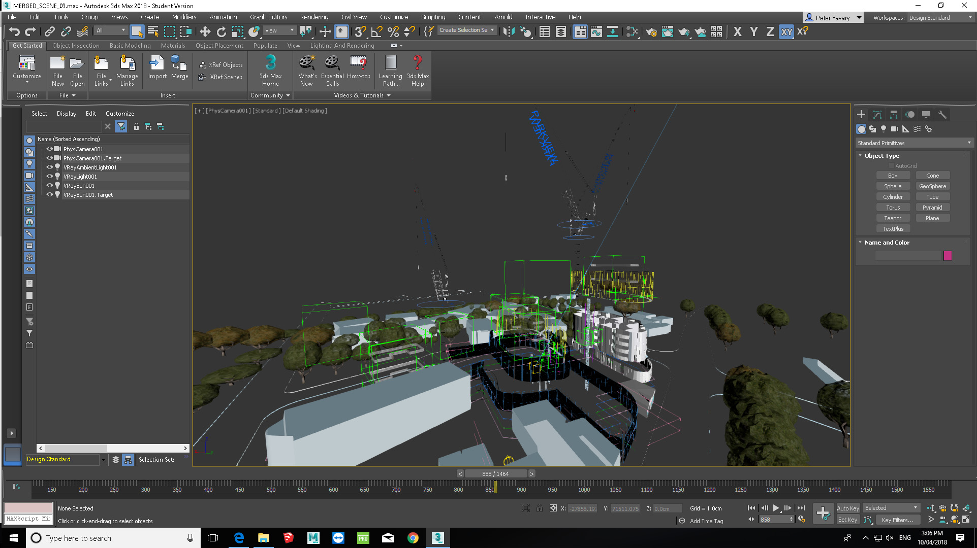Screen dimensions: 977x548
Task: Click the Undo arrow icon
Action: point(14,31)
